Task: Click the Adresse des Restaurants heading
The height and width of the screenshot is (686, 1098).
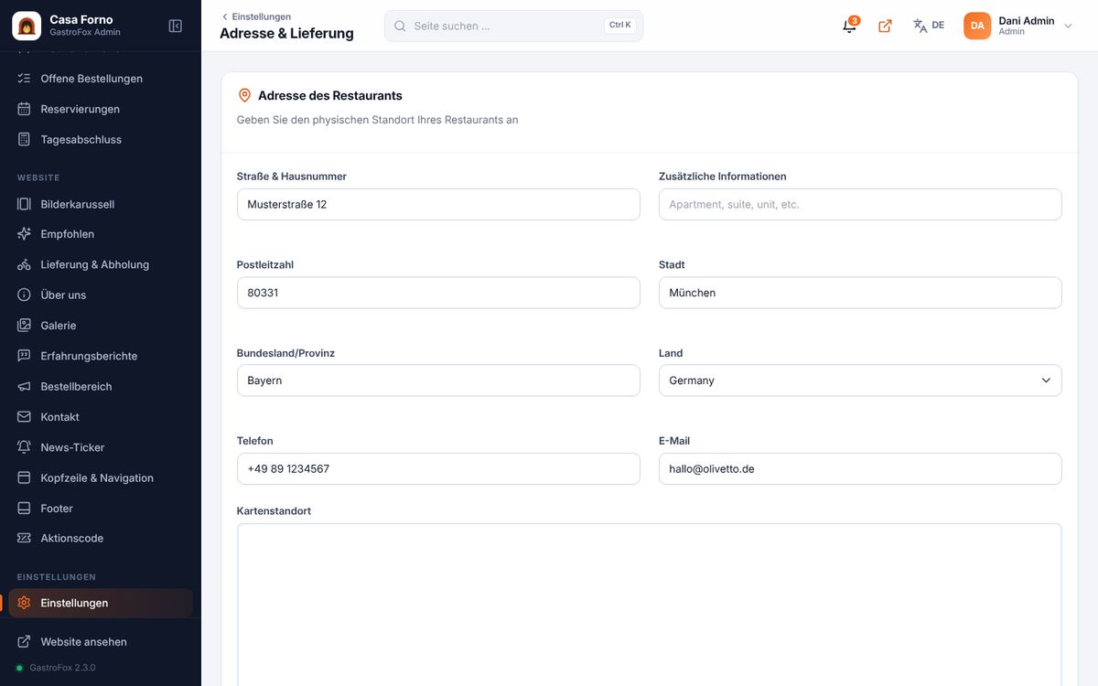Action: tap(330, 95)
